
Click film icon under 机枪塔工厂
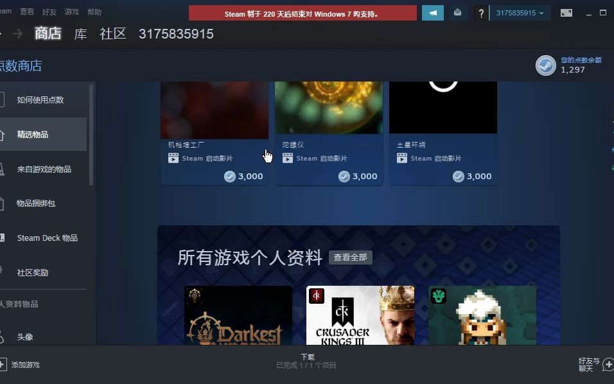173,158
